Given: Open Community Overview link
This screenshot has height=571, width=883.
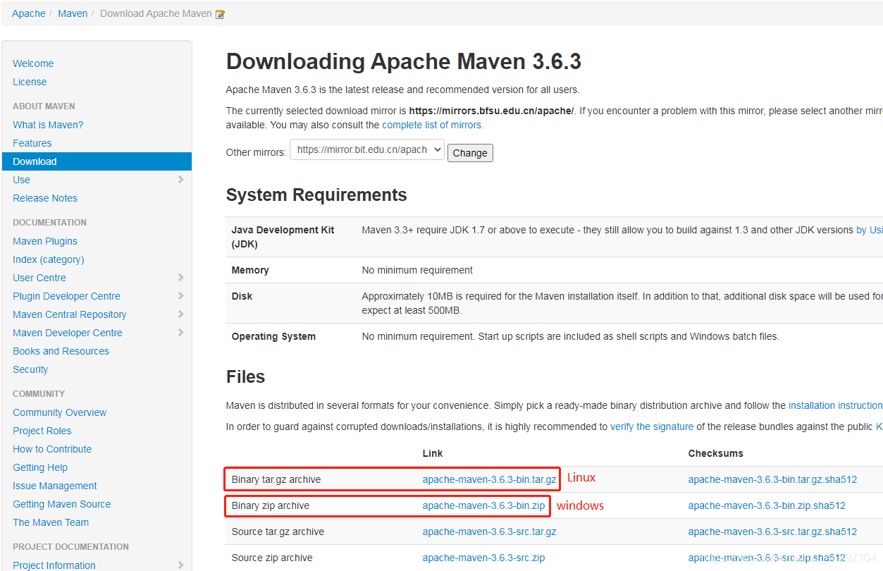Looking at the screenshot, I should coord(60,412).
